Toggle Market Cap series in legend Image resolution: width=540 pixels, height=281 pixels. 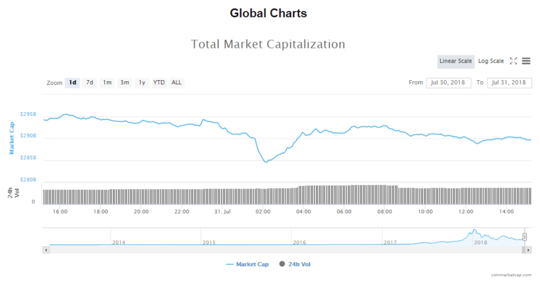[x=247, y=264]
